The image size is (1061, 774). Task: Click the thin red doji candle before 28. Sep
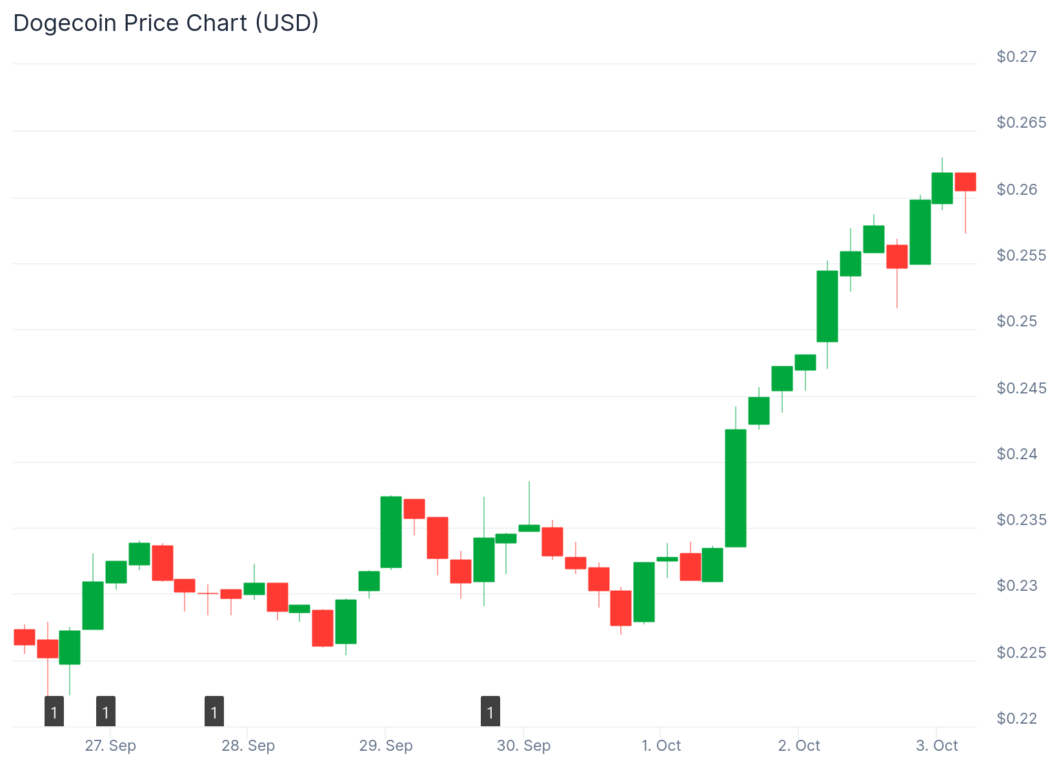[x=208, y=593]
